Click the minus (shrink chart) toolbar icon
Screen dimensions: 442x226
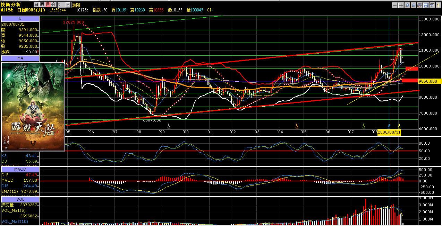[x=395, y=5]
